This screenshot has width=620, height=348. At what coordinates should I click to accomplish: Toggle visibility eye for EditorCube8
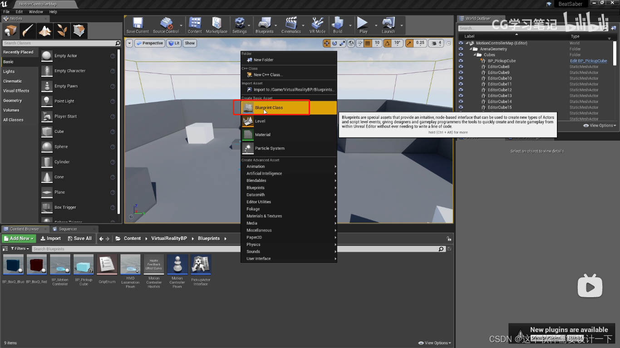(x=461, y=67)
